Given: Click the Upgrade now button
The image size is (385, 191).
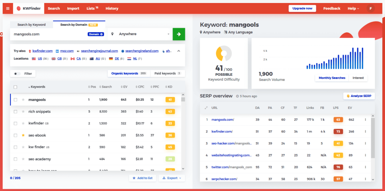Looking at the screenshot, I should pyautogui.click(x=302, y=8).
